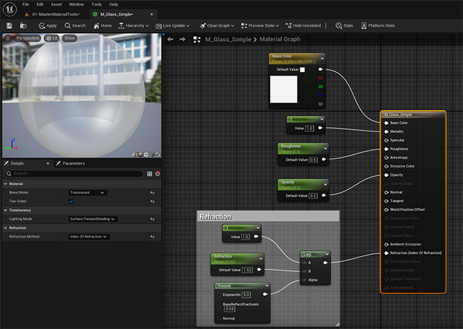Open the Refraction Method dropdown
Viewport: 463px width, 329px height.
89,236
